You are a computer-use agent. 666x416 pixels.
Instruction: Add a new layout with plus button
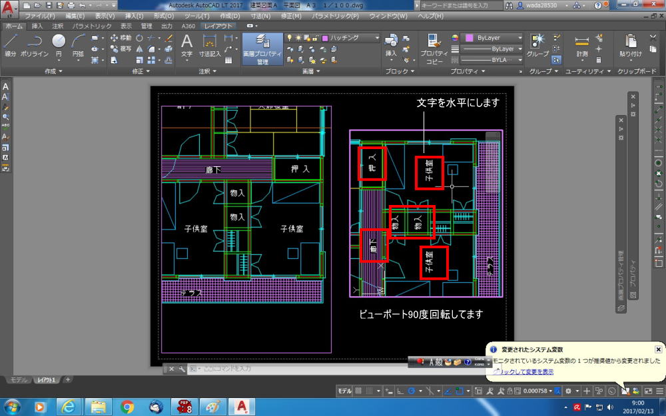[67, 379]
